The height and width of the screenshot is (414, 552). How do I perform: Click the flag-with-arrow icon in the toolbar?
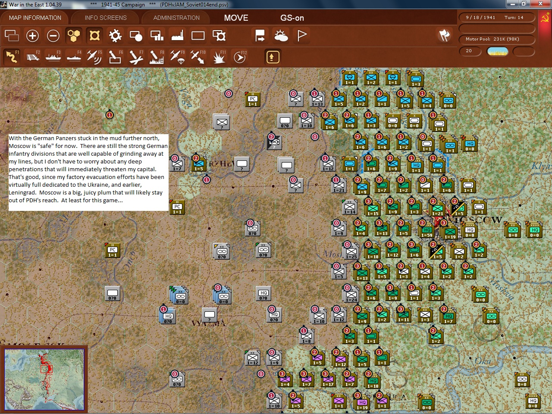260,35
